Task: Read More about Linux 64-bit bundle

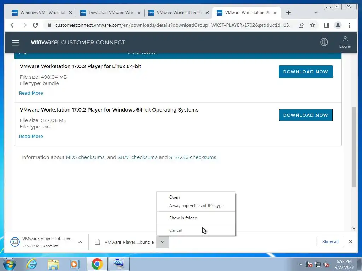Action: coord(31,93)
